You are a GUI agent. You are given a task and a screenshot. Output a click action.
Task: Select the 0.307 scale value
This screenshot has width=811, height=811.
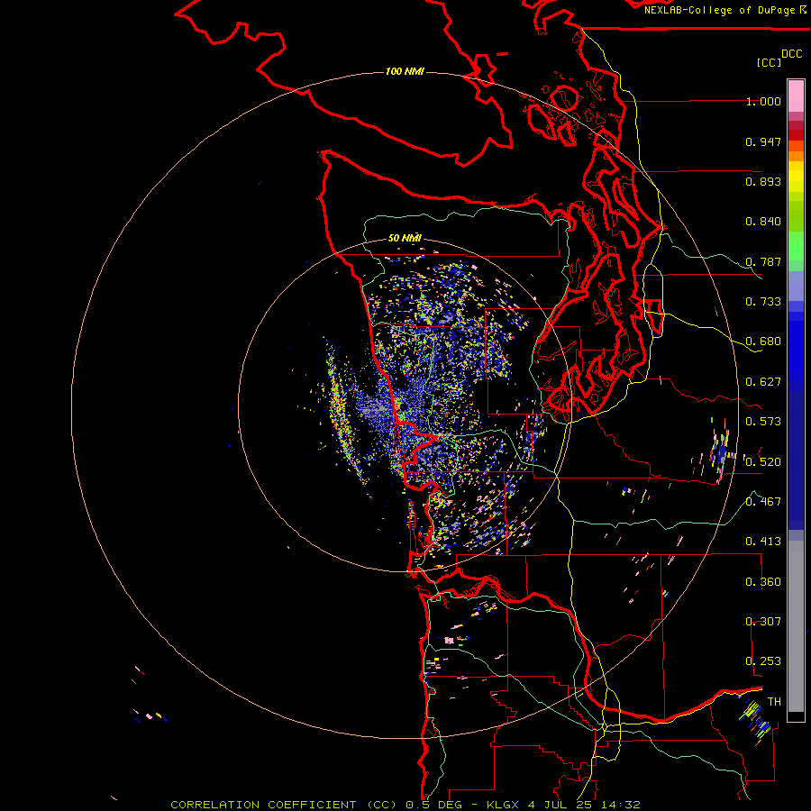763,622
